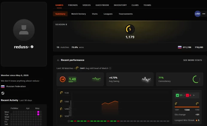Click the bar chart icon beside Recent performance

click(58, 60)
